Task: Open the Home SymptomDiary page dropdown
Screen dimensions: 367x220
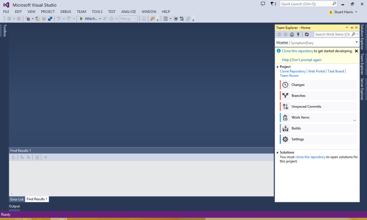Action: (356, 42)
